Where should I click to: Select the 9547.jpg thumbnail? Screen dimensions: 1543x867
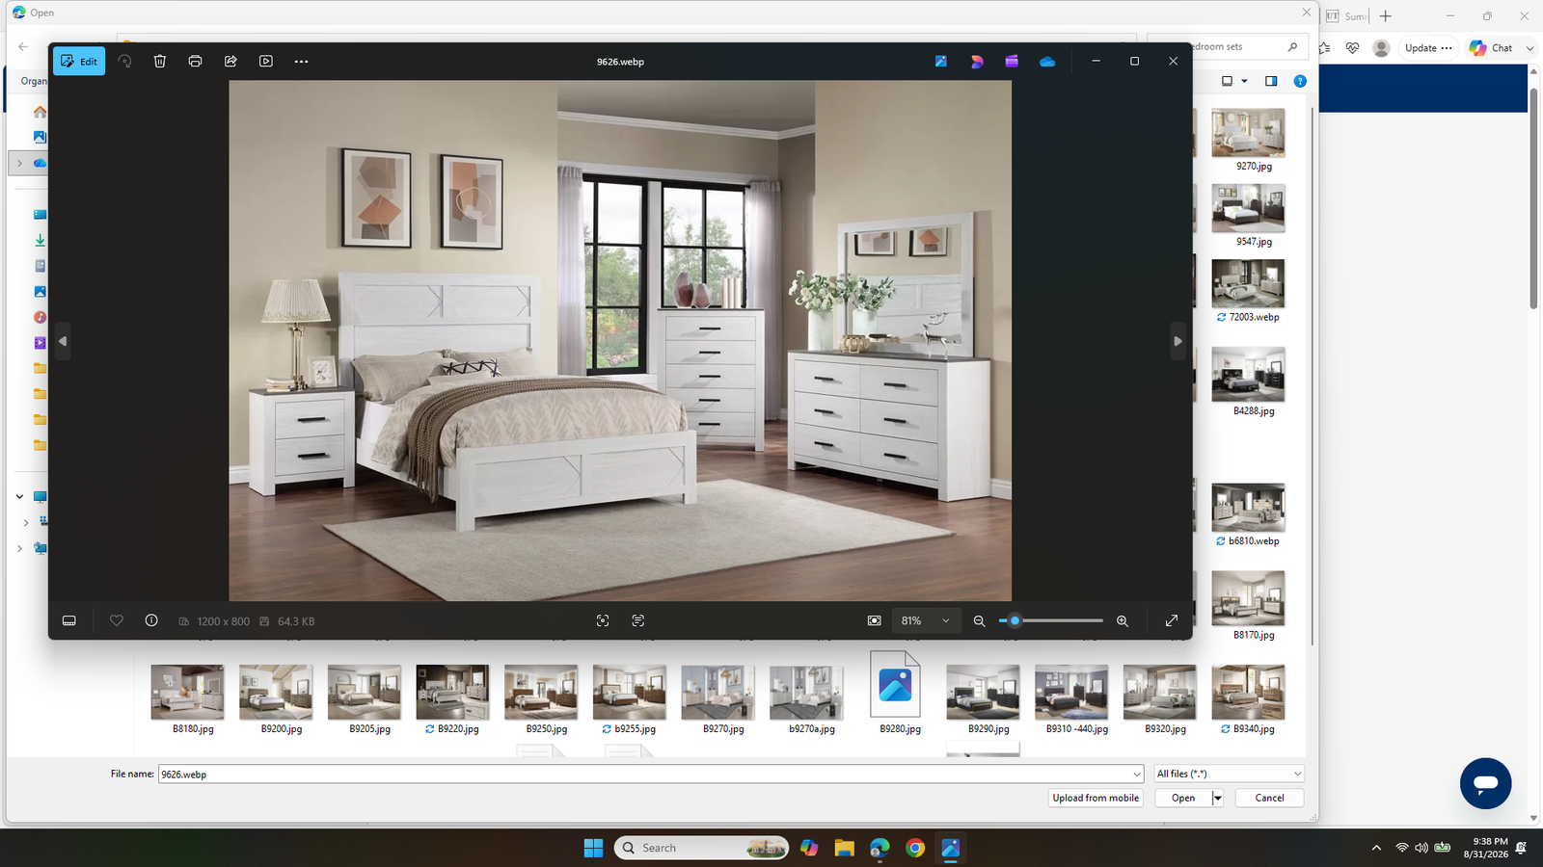(x=1249, y=208)
